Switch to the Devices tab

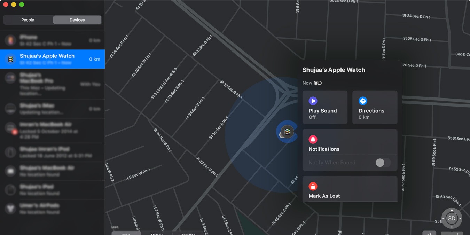pyautogui.click(x=77, y=20)
